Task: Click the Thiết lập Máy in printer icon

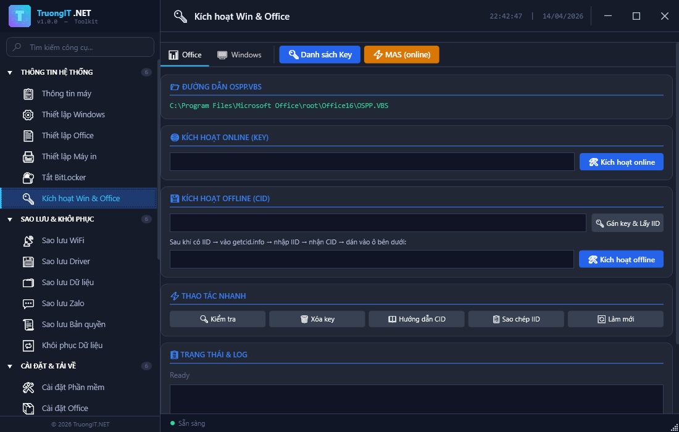Action: [x=28, y=157]
